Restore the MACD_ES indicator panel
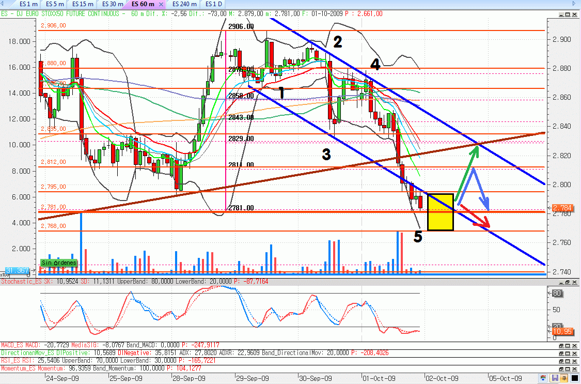Viewport: 581px width, 384px height. 561,345
